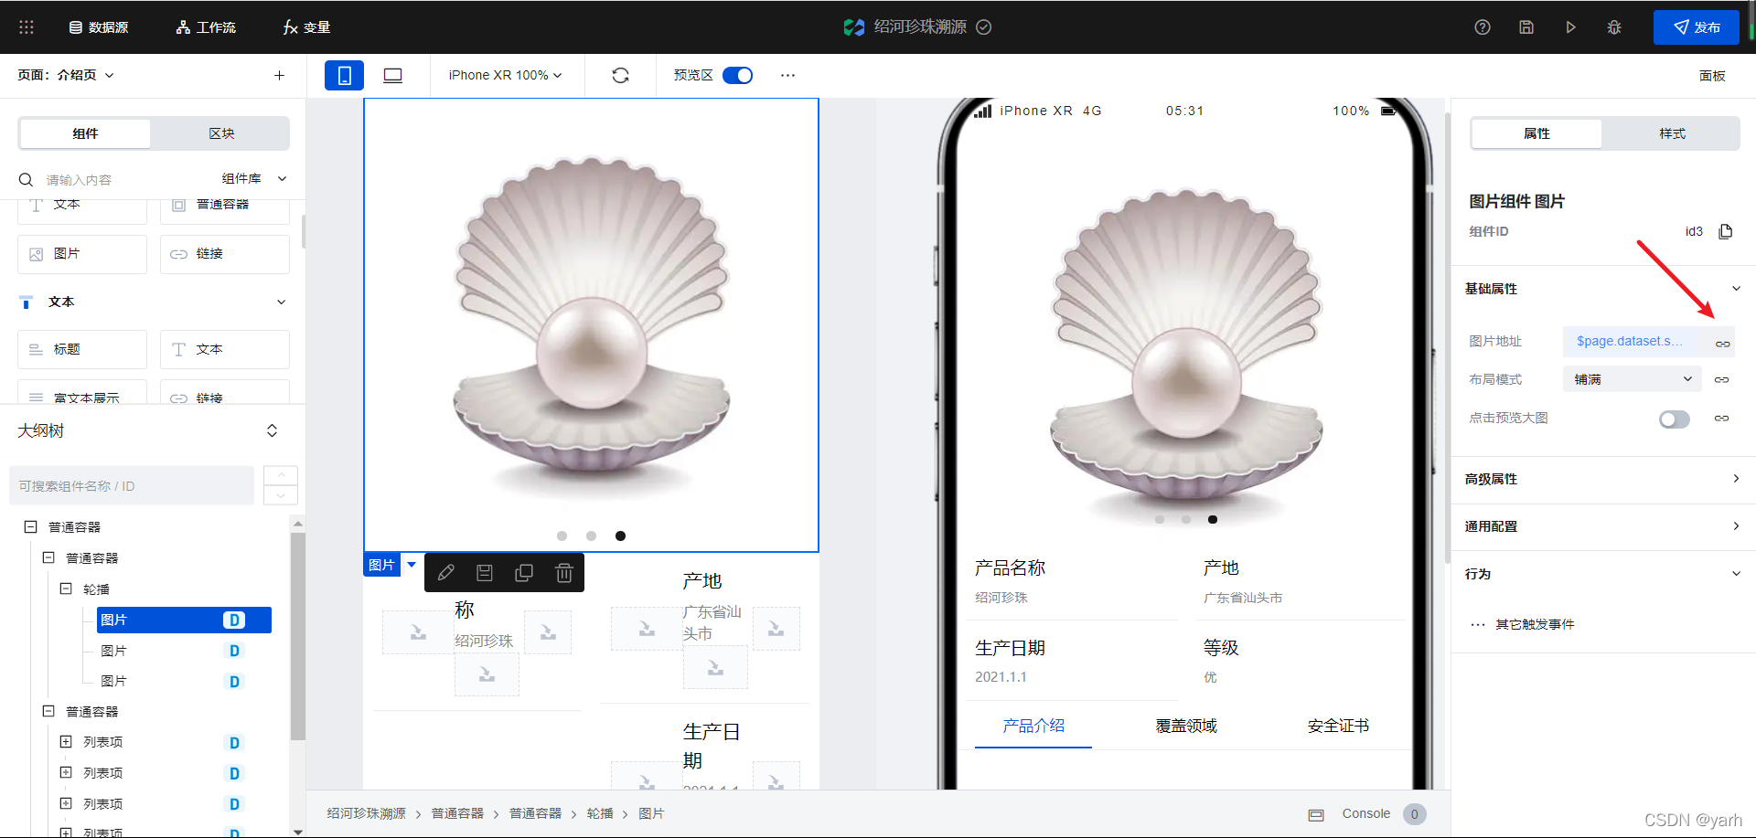The image size is (1756, 838).
Task: Open the Console panel
Action: coord(1365,813)
